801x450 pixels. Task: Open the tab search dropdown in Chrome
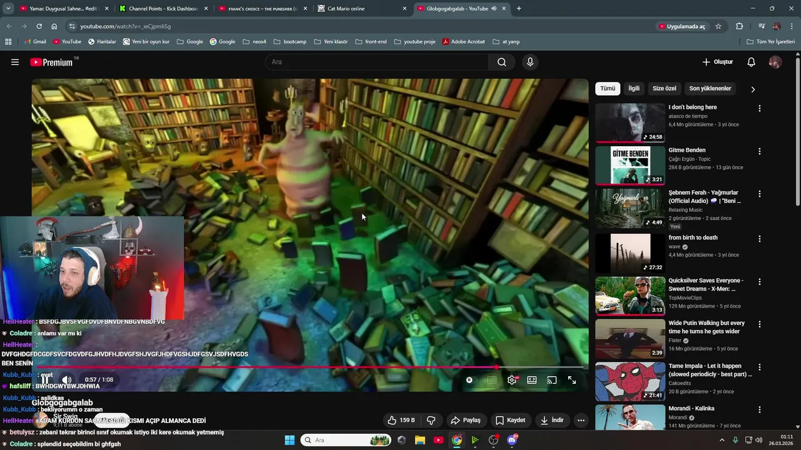(8, 9)
